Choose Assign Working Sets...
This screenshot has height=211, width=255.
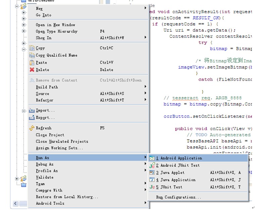[x=88, y=148]
